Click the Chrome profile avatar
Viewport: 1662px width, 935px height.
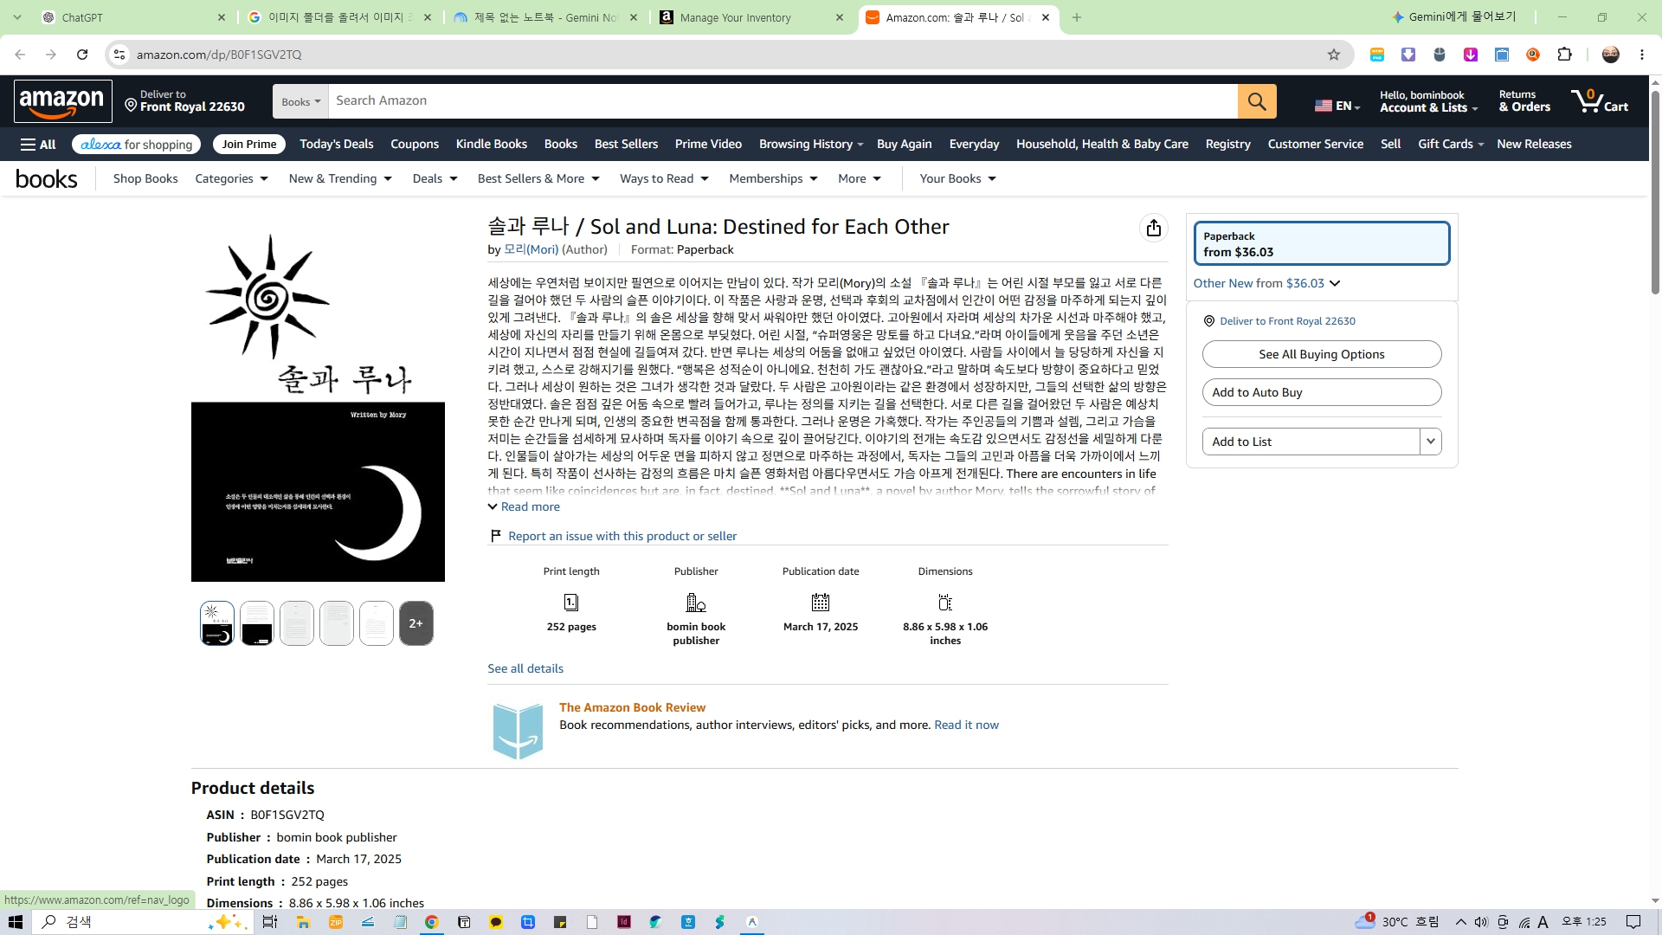coord(1611,55)
